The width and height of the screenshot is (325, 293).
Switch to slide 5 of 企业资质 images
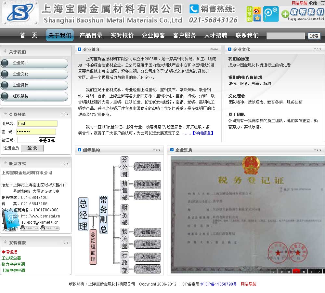point(304,271)
